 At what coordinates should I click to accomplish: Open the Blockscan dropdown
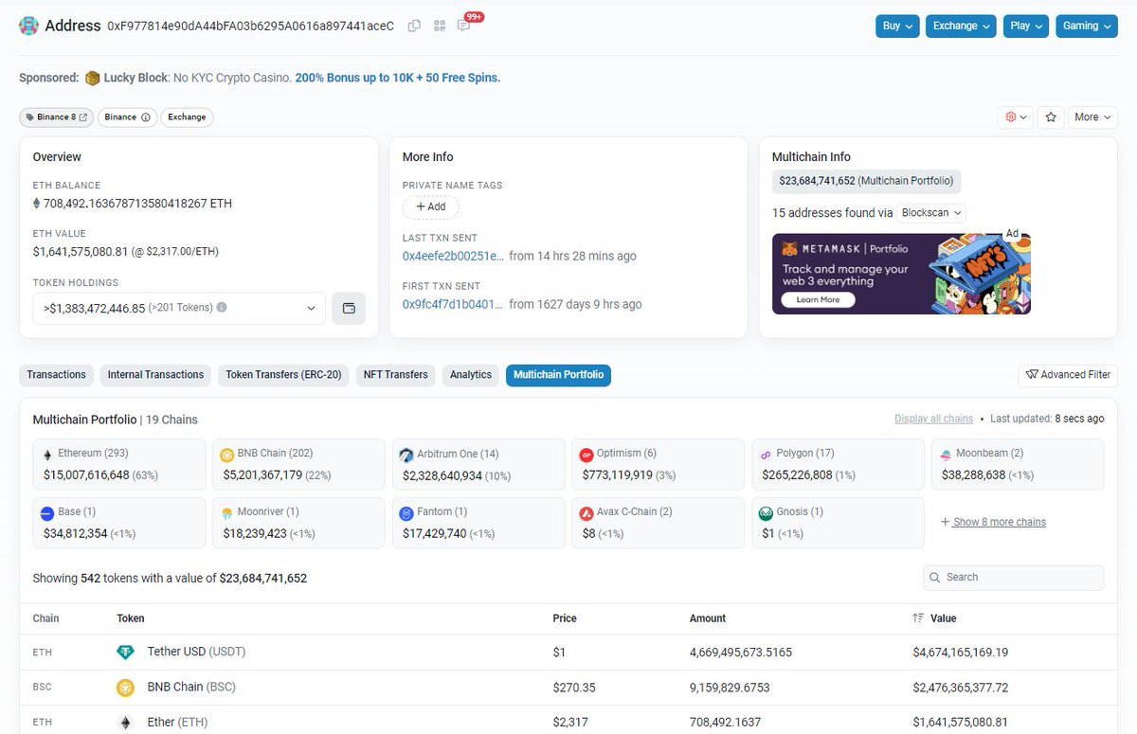pyautogui.click(x=931, y=213)
